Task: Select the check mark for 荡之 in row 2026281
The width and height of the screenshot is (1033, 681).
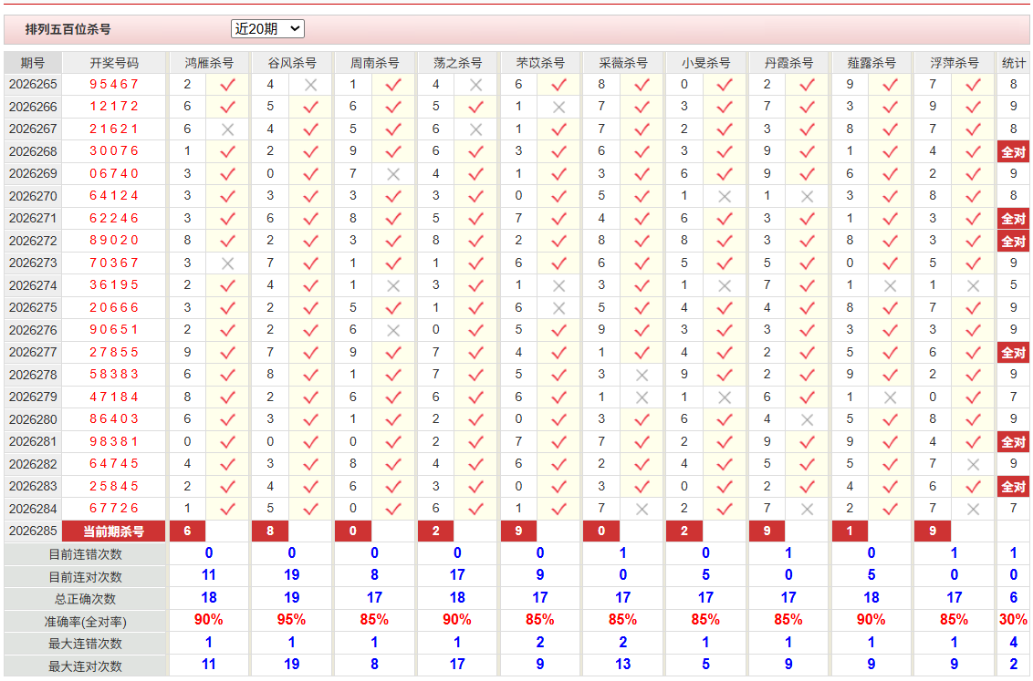Action: [476, 442]
